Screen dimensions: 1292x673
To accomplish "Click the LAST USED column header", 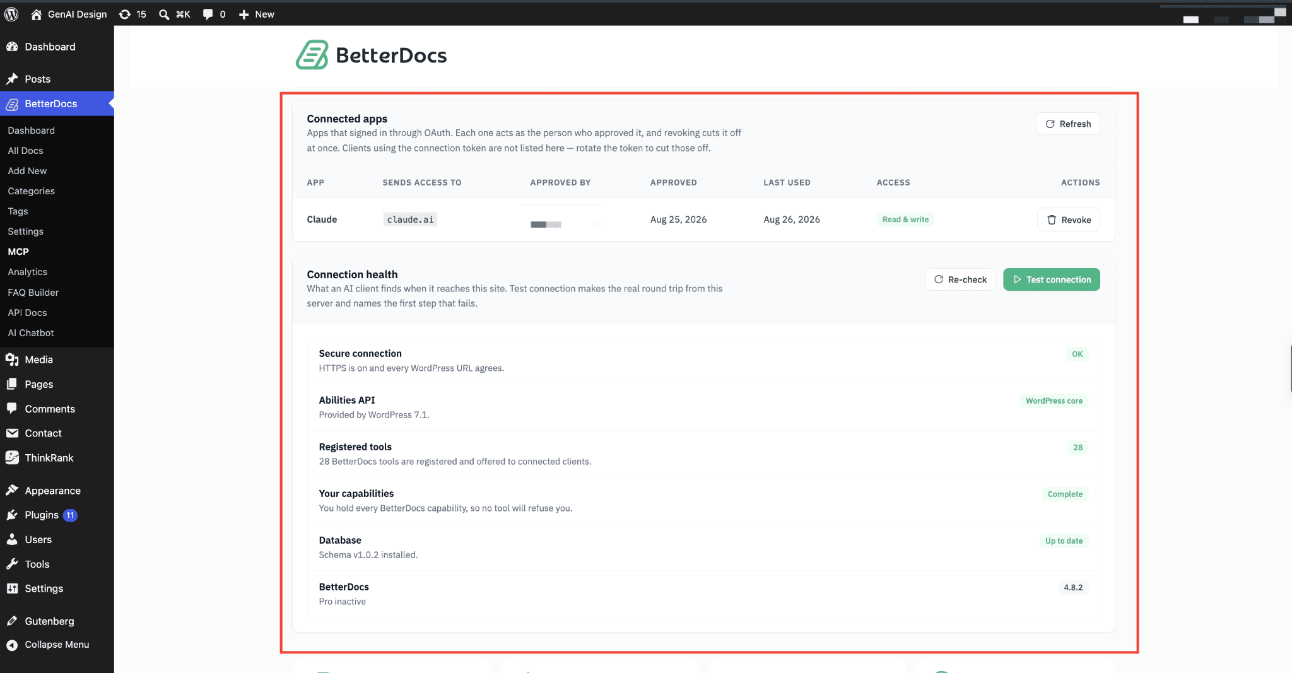I will coord(787,182).
